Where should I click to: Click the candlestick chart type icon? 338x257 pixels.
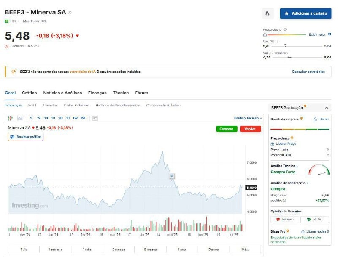pos(11,118)
